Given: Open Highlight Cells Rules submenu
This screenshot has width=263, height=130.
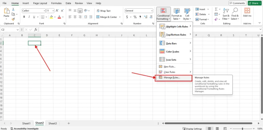Looking at the screenshot, I should 175,26.
